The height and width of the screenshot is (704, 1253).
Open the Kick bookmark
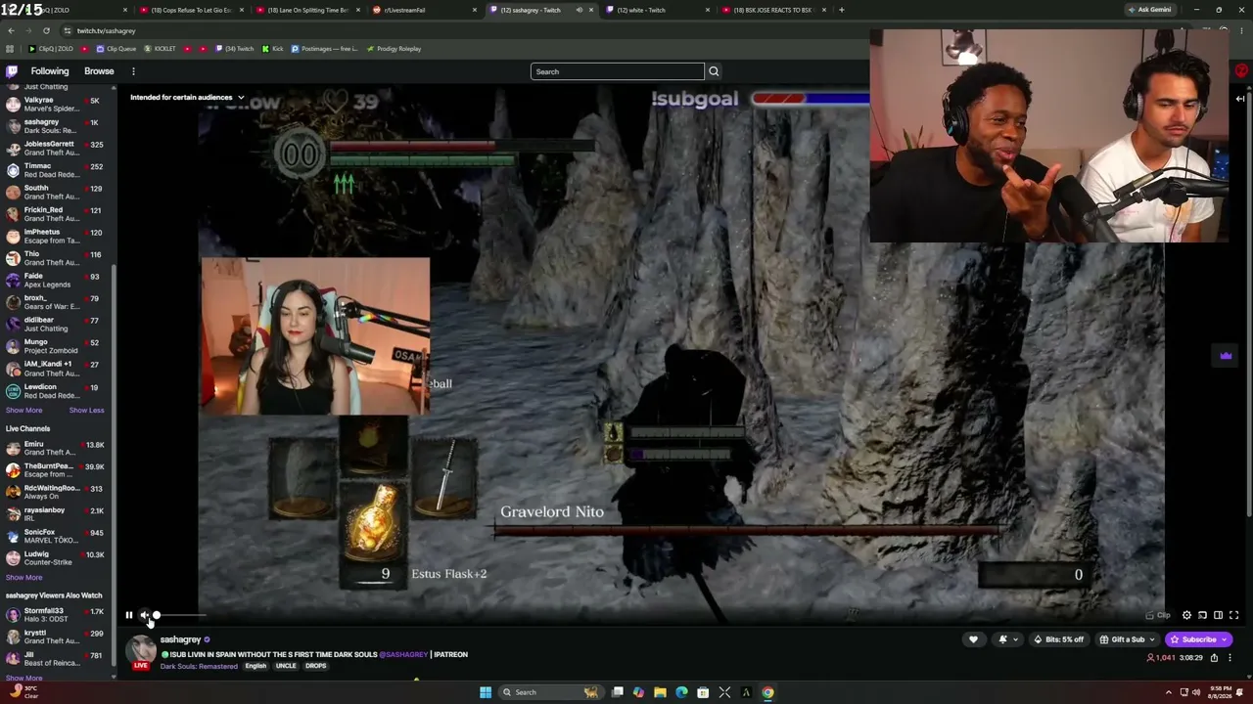pyautogui.click(x=272, y=49)
